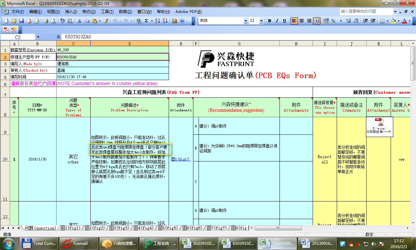
Task: Increase decimal places
Action: (x=348, y=21)
